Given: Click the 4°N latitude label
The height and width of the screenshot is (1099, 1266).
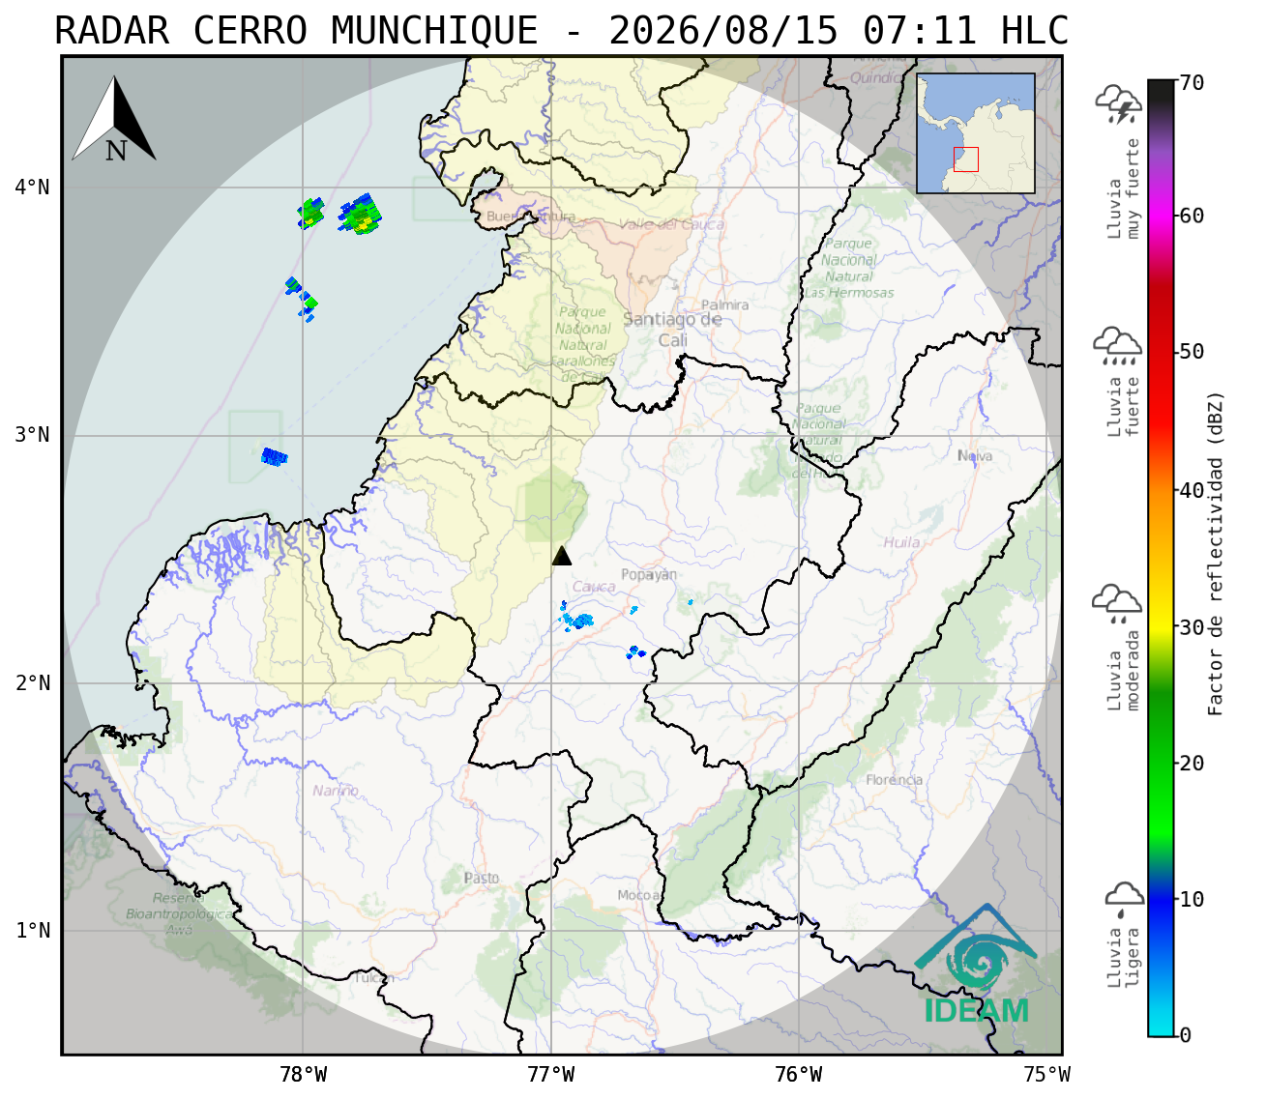Looking at the screenshot, I should (33, 187).
